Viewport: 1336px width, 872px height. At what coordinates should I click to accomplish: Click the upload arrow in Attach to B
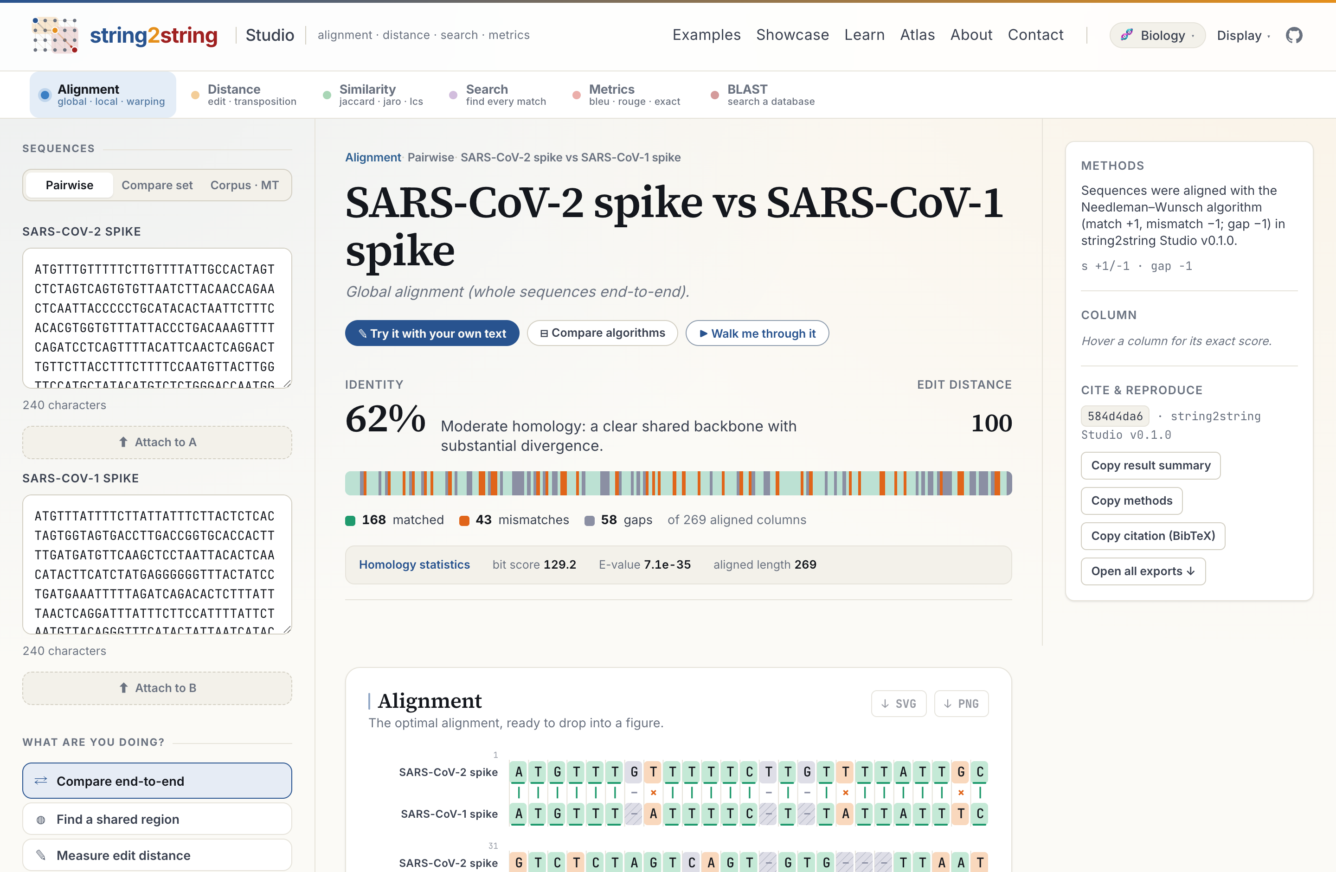tap(123, 688)
